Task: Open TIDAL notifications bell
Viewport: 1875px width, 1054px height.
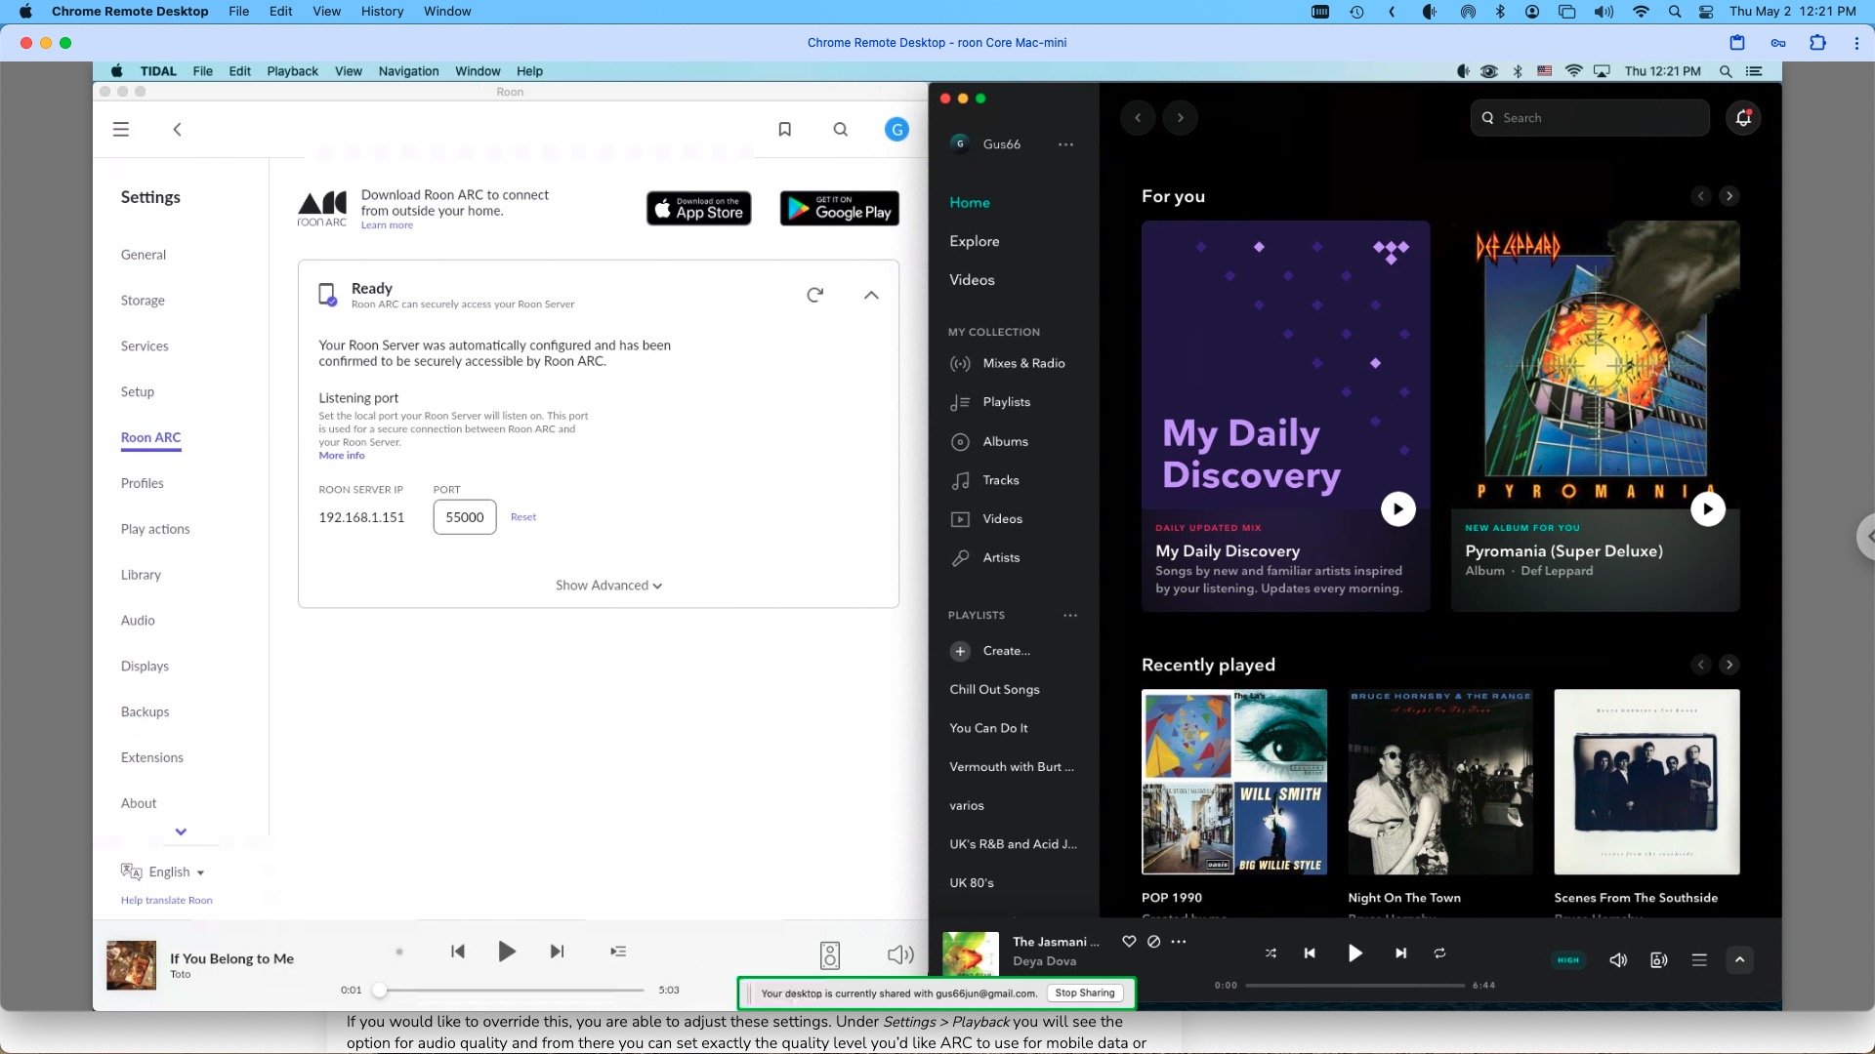Action: point(1743,118)
